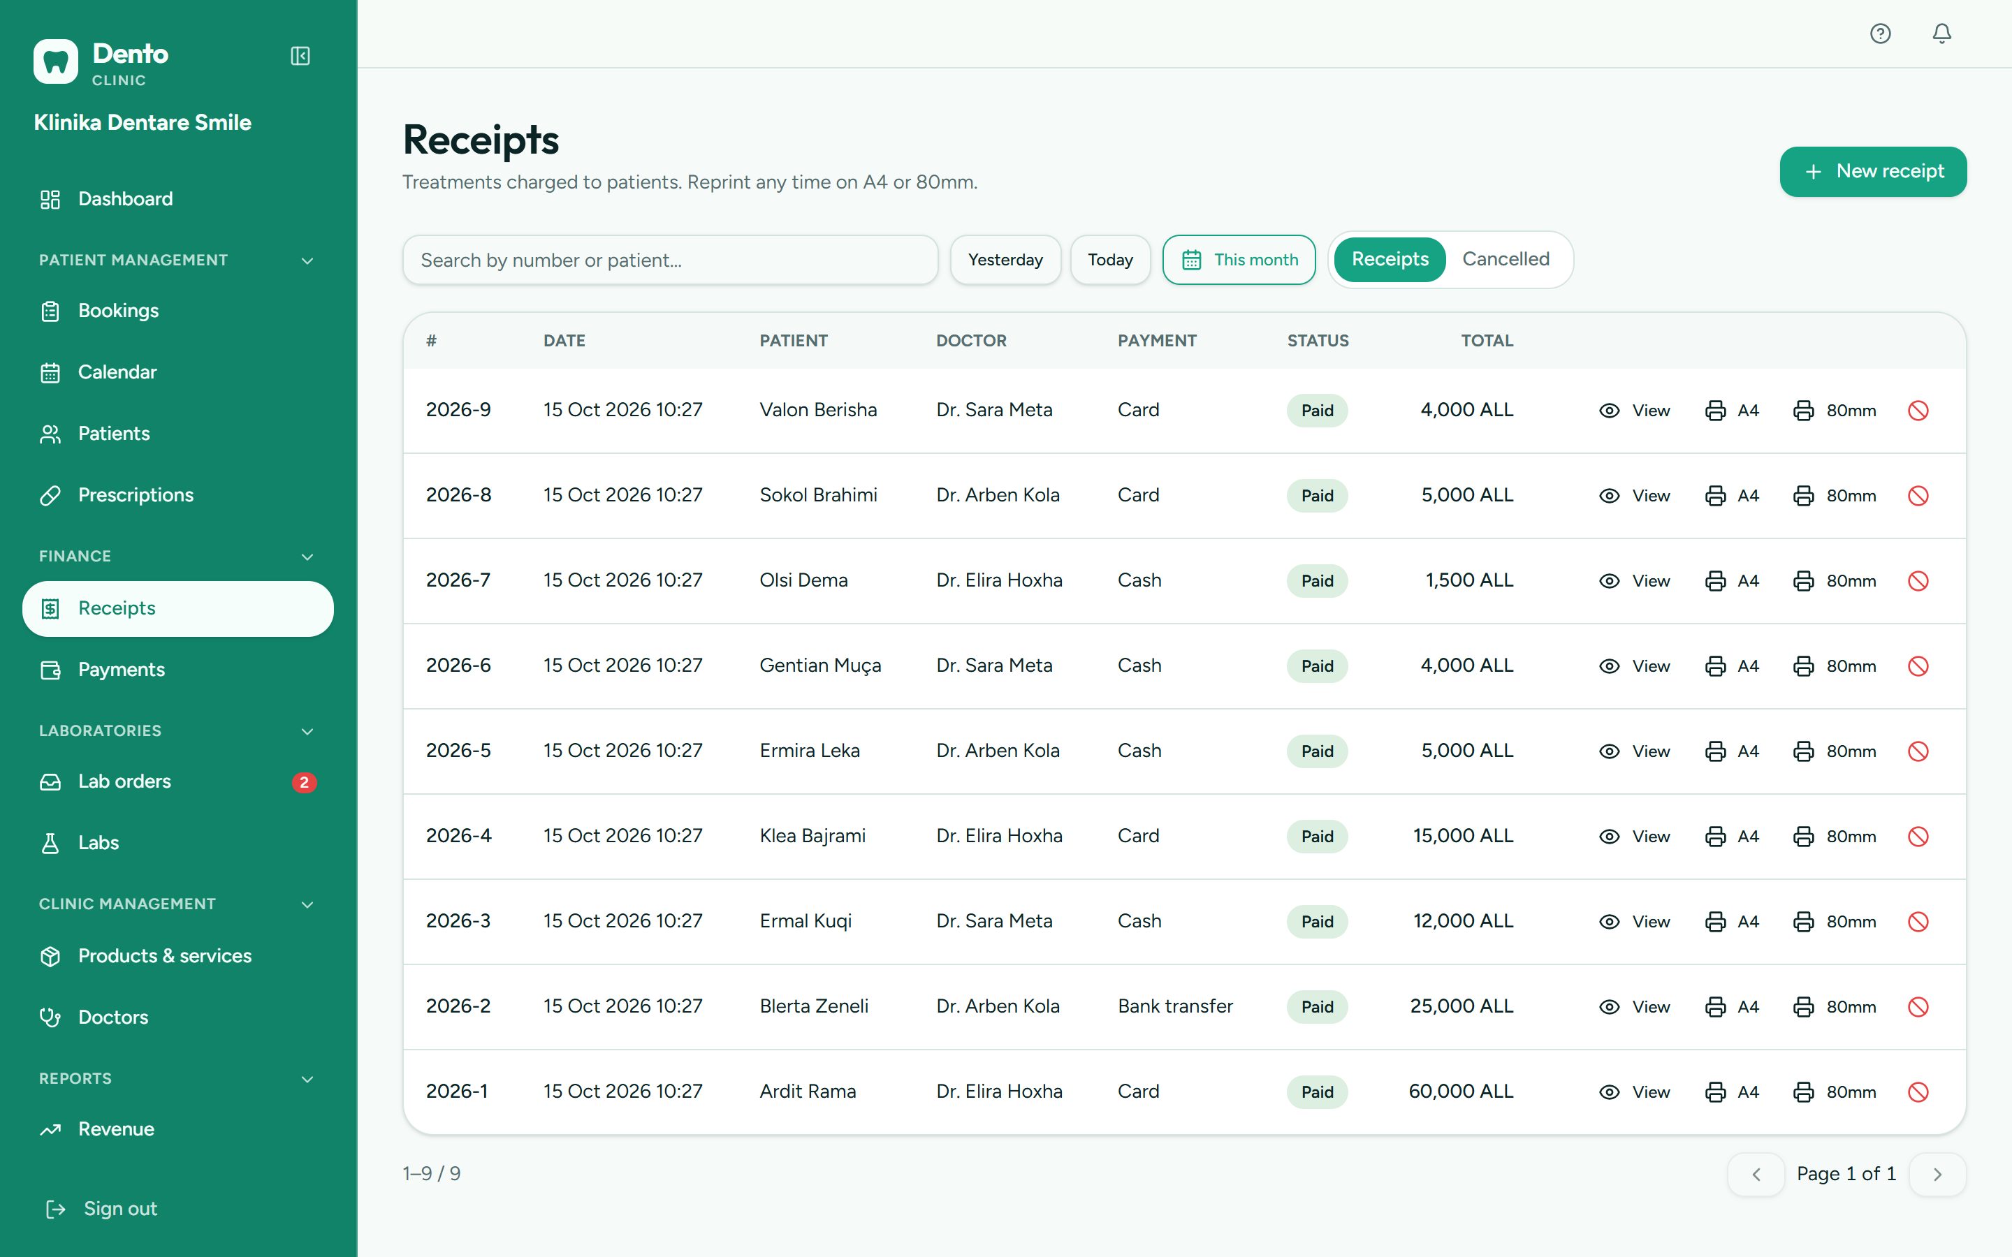Select the Receipts toggle filter
Screen dimensions: 2012x1257
(x=1390, y=259)
